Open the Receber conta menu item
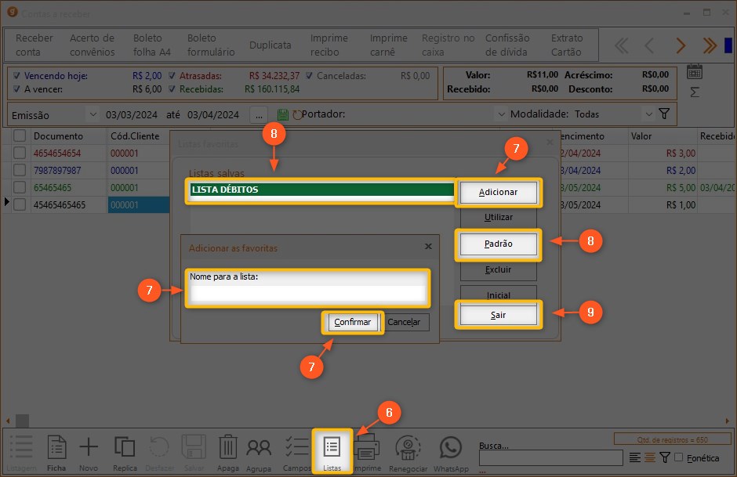Viewport: 737px width, 477px height. pyautogui.click(x=34, y=45)
